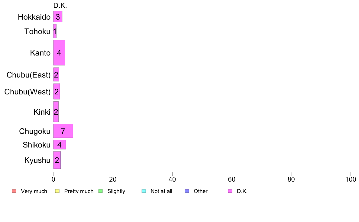Click the 40 axis tick label
This screenshot has height=222, width=359.
(172, 179)
